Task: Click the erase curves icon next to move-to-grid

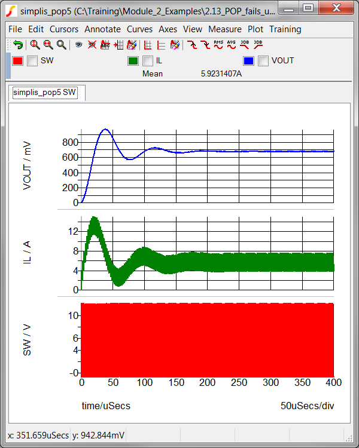Action: pos(132,45)
